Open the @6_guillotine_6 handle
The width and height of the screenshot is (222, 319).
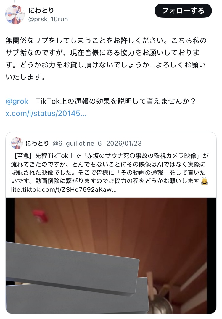click(x=77, y=144)
